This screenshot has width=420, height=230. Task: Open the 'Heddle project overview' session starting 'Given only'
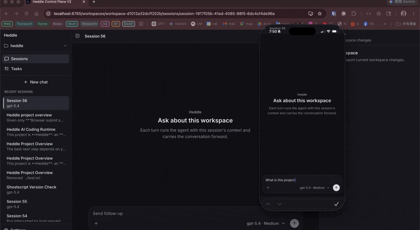click(35, 118)
